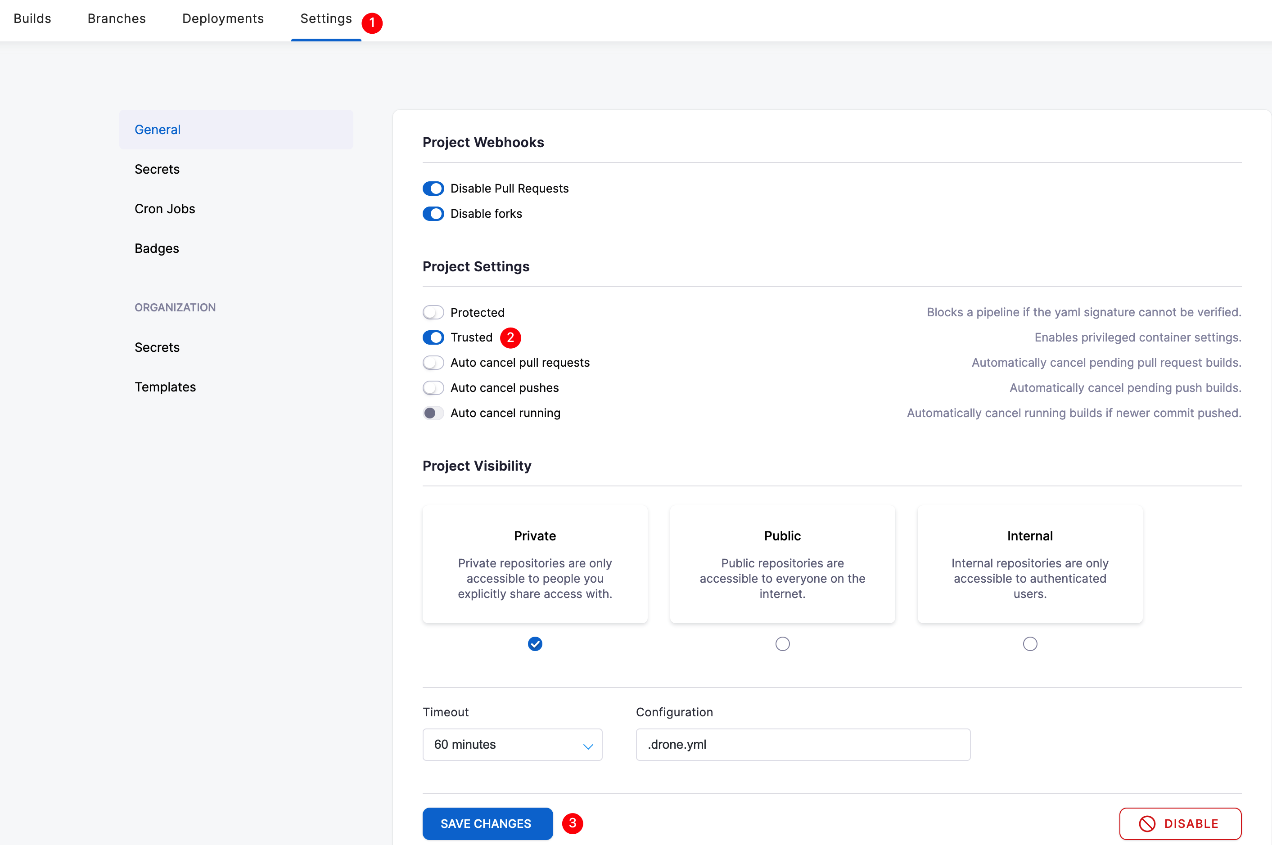Viewport: 1272px width, 845px height.
Task: Open organization Templates settings
Action: [165, 387]
